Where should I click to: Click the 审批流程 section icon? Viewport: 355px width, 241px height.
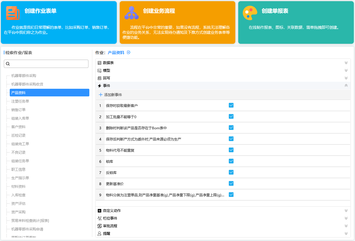[99, 226]
